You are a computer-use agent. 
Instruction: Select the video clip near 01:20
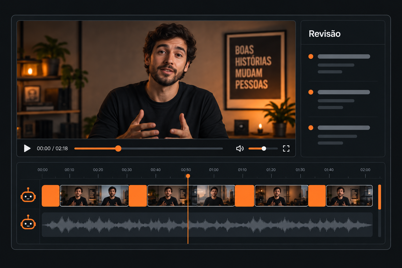[x=281, y=196]
